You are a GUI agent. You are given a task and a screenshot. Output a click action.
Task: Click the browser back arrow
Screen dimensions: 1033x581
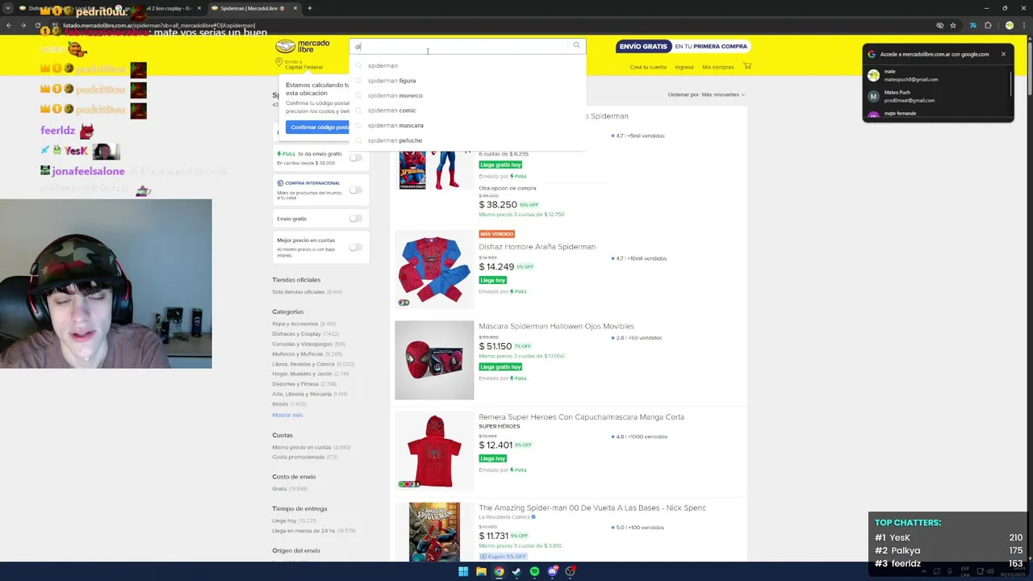coord(9,26)
